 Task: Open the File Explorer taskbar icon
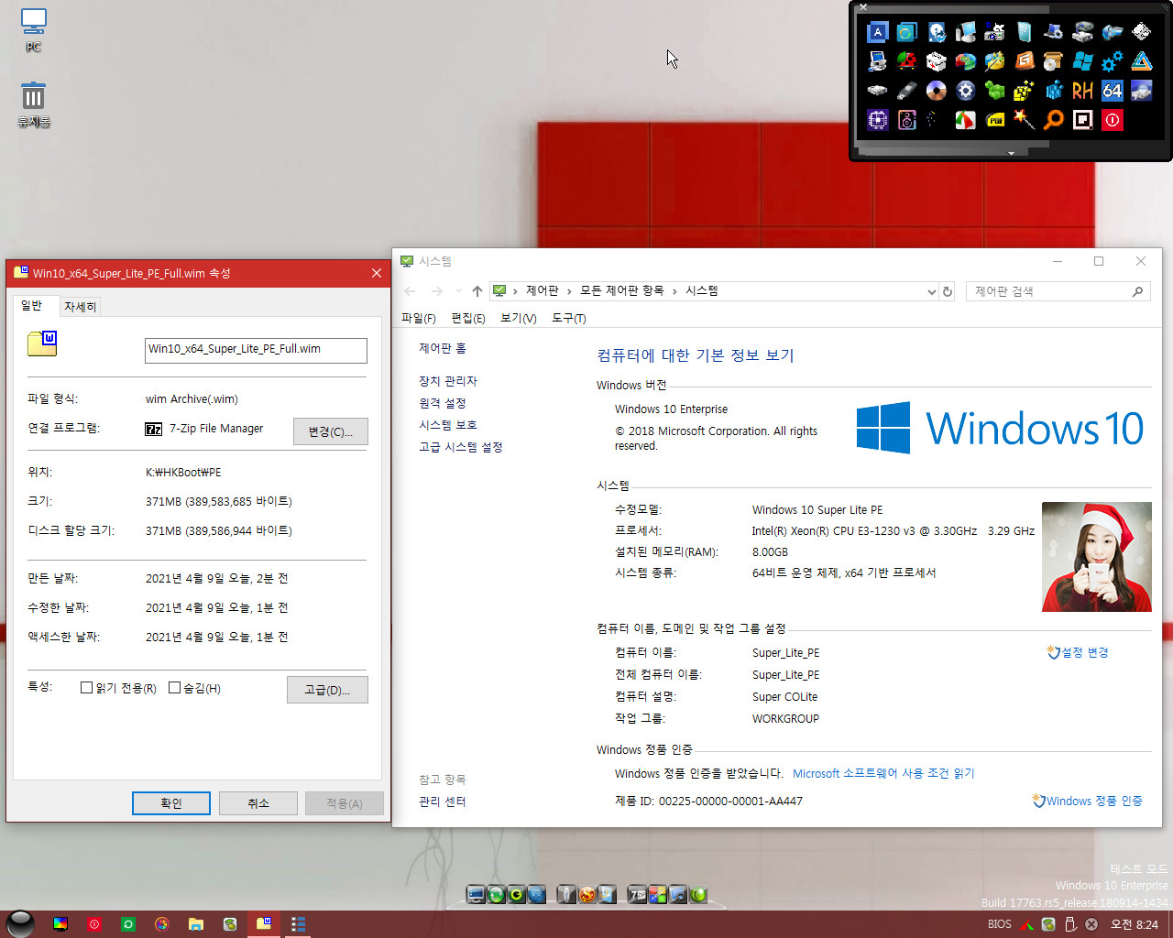195,924
